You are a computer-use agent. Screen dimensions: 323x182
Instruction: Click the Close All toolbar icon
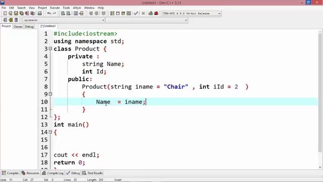[x=32, y=14]
